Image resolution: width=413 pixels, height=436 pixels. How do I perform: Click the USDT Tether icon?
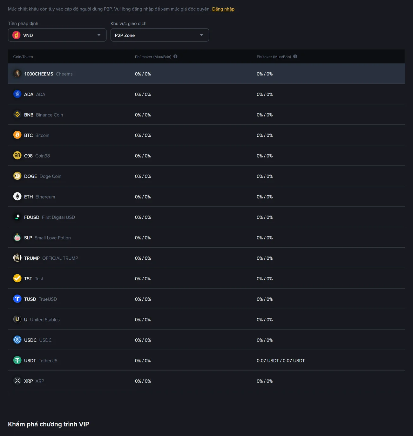17,360
